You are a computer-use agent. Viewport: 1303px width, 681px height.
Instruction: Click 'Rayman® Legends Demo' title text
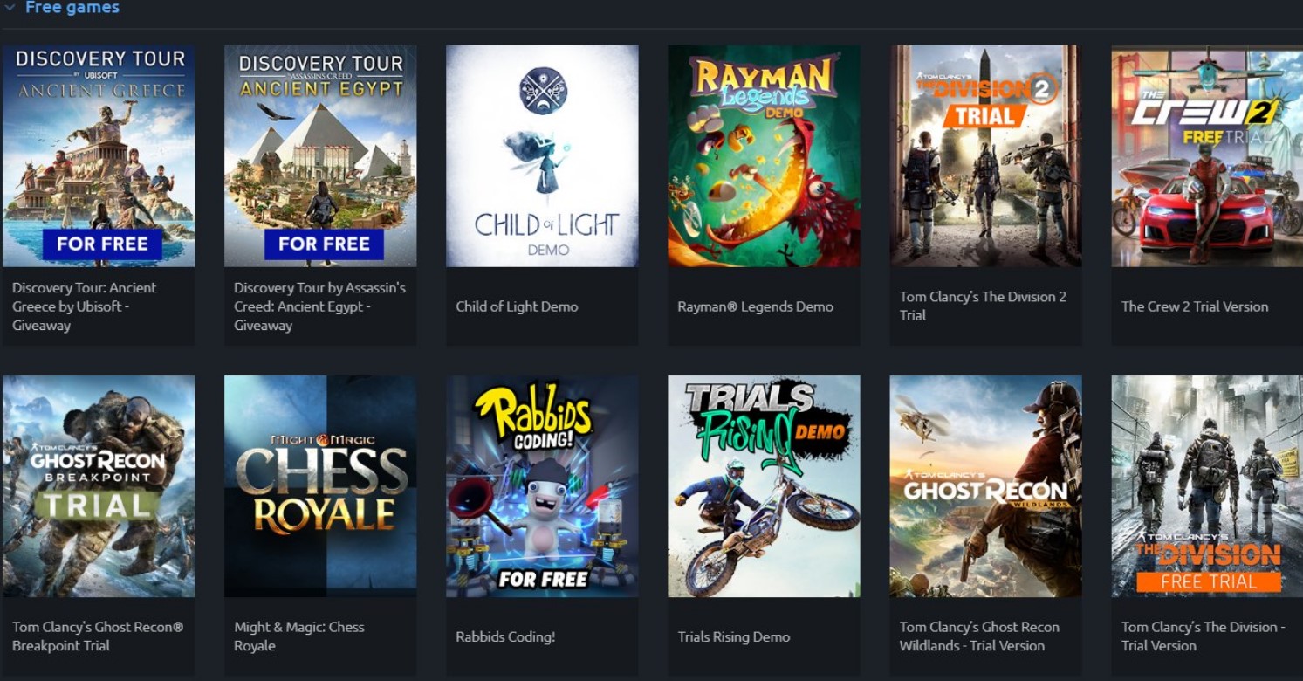tap(755, 306)
